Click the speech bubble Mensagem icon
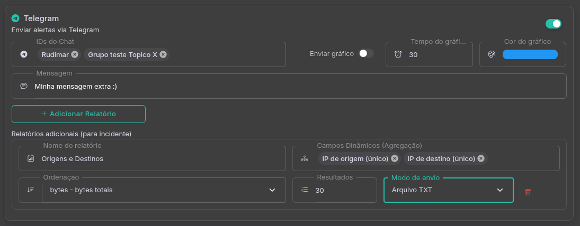The height and width of the screenshot is (226, 580). click(x=24, y=86)
